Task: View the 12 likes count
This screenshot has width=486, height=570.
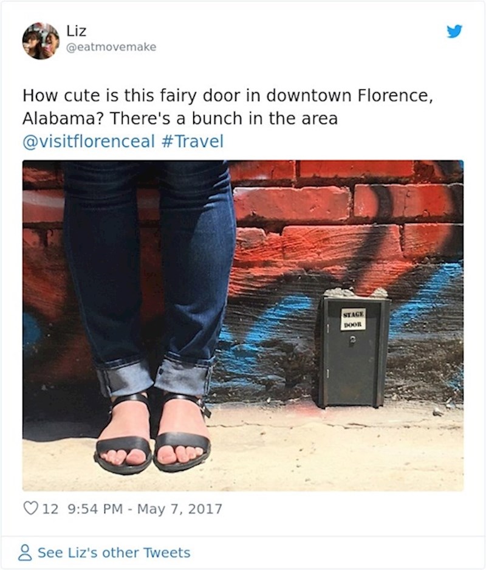Action: coord(50,509)
